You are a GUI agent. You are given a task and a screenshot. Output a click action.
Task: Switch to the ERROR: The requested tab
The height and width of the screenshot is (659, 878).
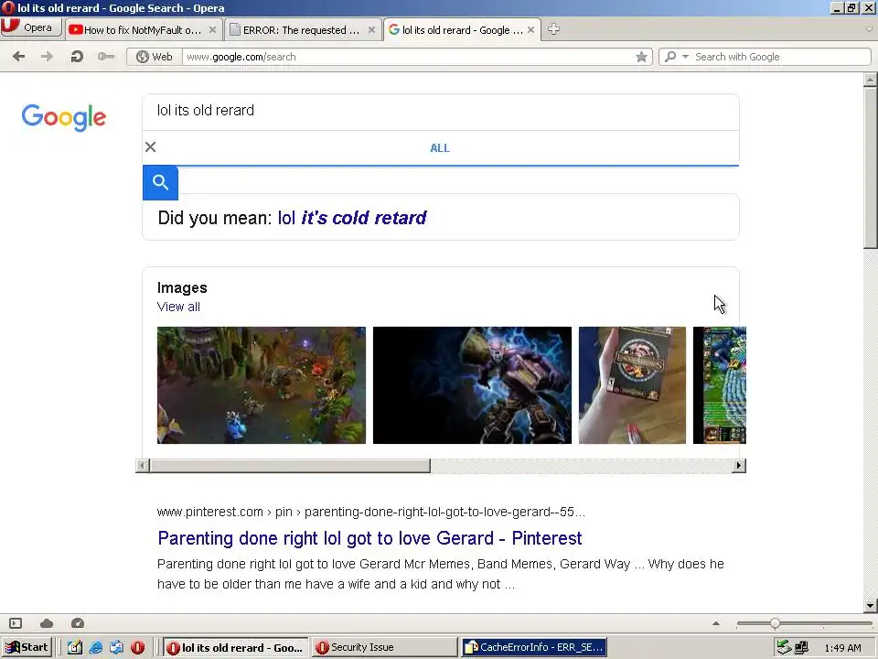coord(301,29)
